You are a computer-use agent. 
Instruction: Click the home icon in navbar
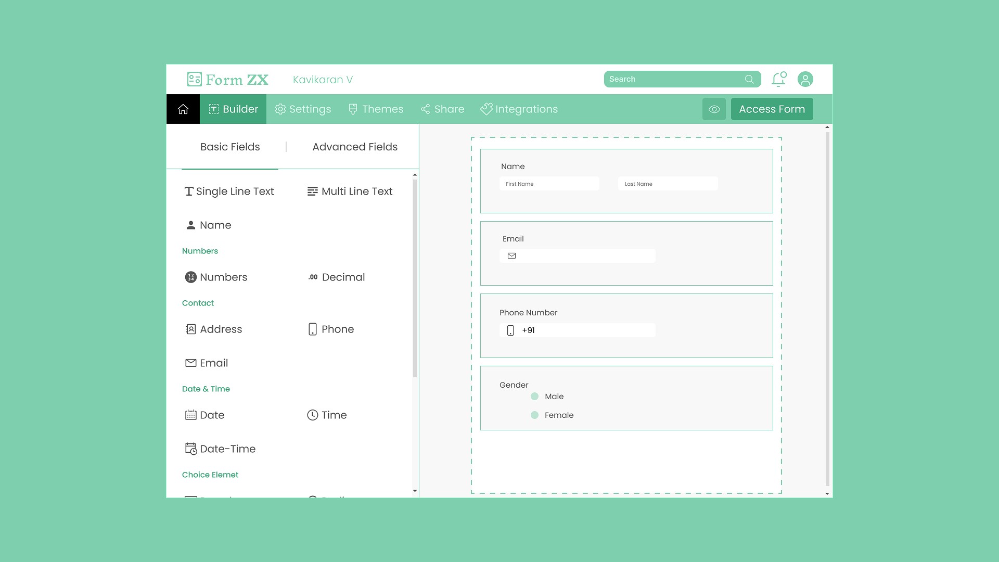click(x=183, y=109)
